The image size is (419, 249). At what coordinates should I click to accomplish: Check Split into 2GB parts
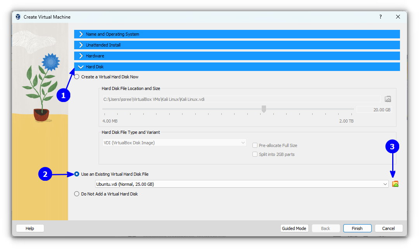[x=255, y=154]
